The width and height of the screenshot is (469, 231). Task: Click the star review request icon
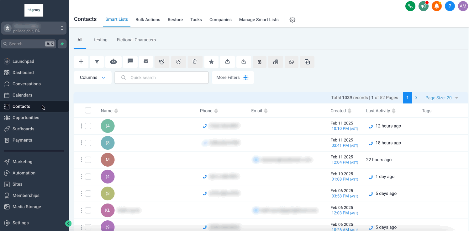(211, 62)
